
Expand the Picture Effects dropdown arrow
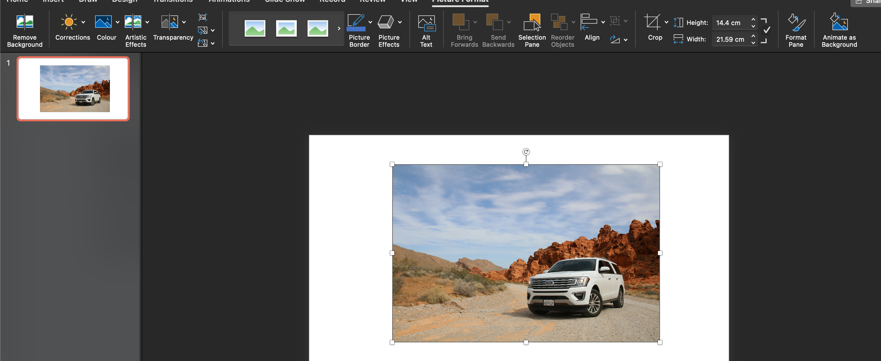click(400, 22)
